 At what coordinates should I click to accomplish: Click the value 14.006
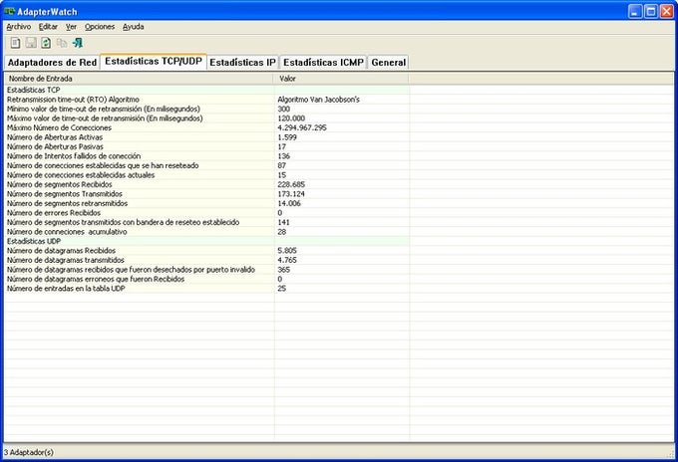coord(289,203)
